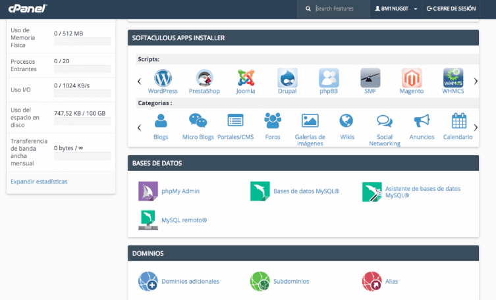The image size is (496, 300).
Task: Click the "Scripts:" label
Action: coord(148,59)
